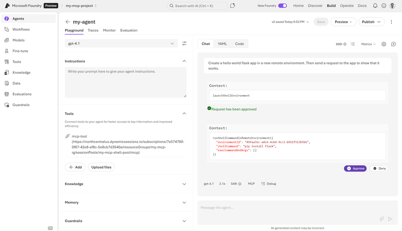Viewport: 402px width, 231px height.
Task: Switch to the YAML tab
Action: tap(222, 44)
